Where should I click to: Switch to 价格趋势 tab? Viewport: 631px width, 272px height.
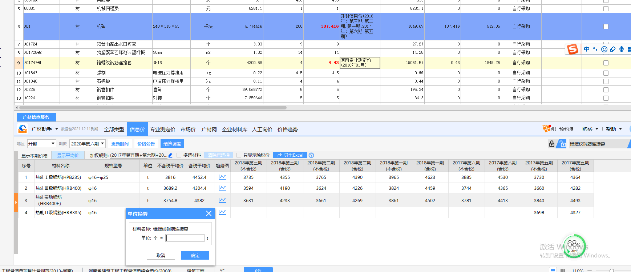pyautogui.click(x=288, y=129)
